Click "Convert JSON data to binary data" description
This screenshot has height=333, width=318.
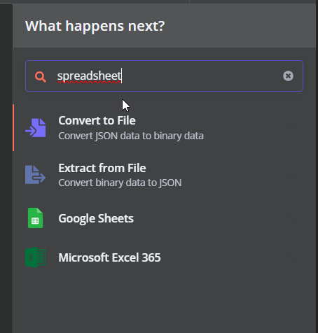(131, 136)
